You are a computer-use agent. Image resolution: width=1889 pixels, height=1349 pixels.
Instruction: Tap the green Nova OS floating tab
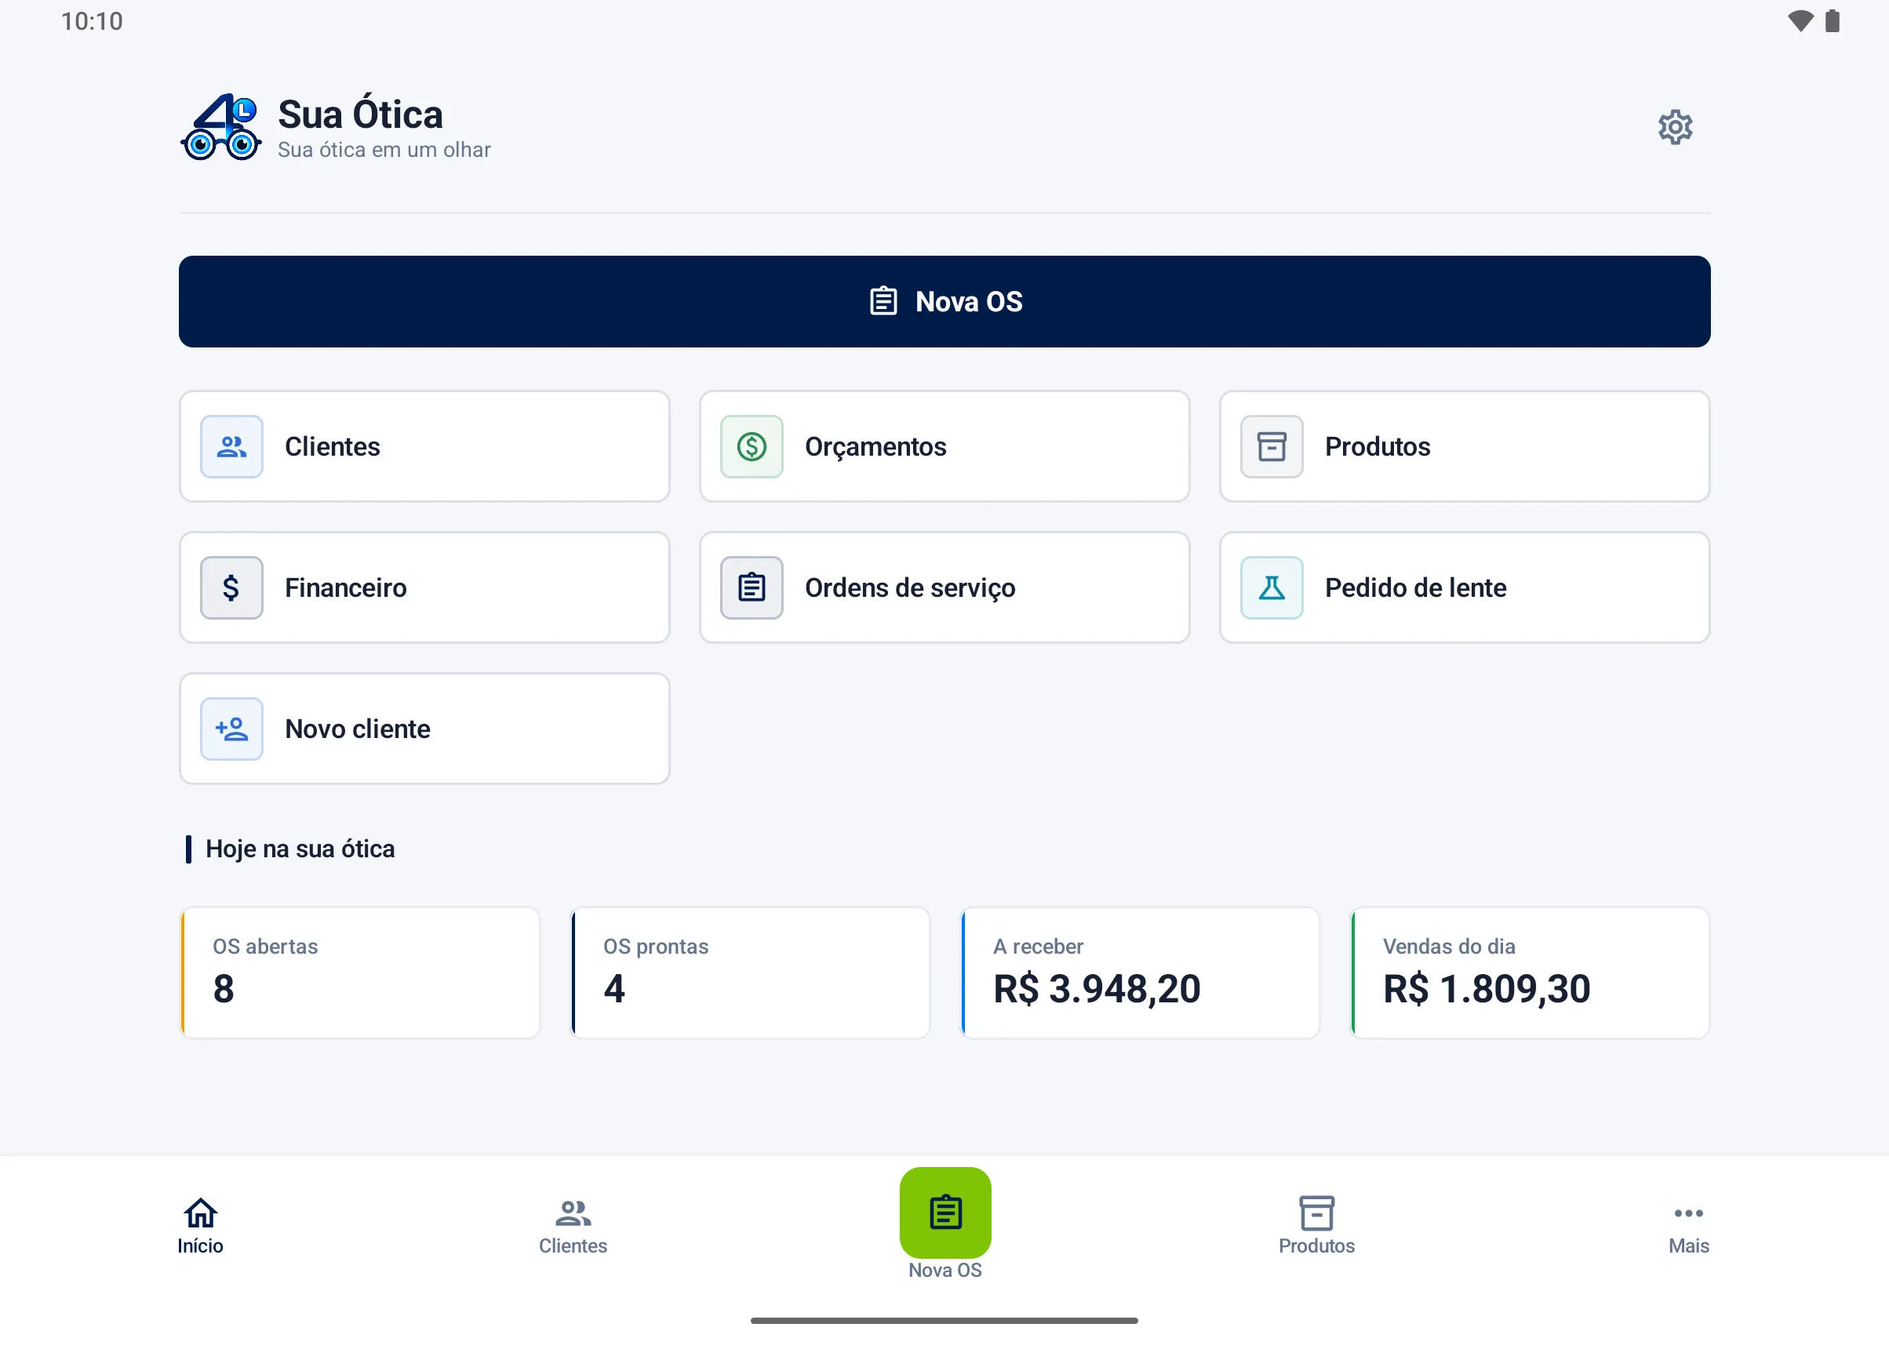coord(944,1213)
